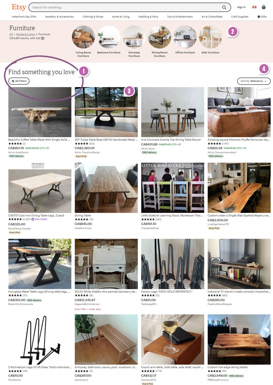Viewport: 273px width, 385px height.
Task: Click the Gifts icon in navigation
Action: [259, 17]
